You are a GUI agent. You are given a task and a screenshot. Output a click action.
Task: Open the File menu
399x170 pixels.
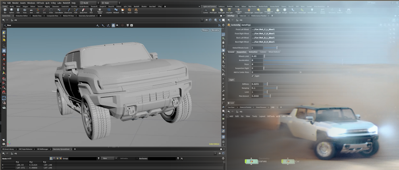pos(4,3)
